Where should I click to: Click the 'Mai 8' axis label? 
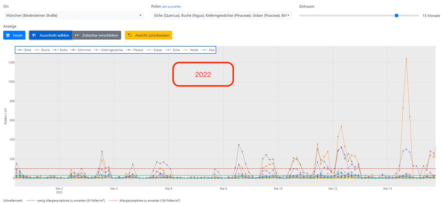click(223, 188)
